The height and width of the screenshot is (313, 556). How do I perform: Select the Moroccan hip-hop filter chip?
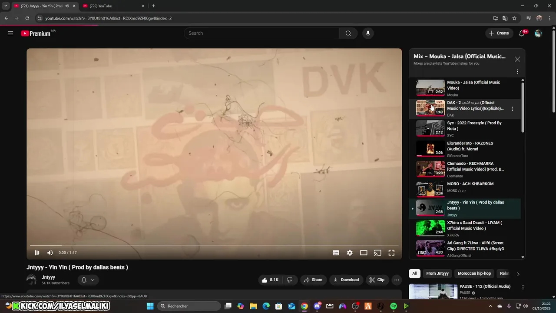tap(474, 273)
